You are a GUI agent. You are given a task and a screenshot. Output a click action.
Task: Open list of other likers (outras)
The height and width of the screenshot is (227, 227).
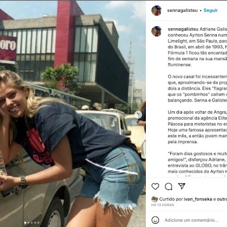click(x=221, y=199)
